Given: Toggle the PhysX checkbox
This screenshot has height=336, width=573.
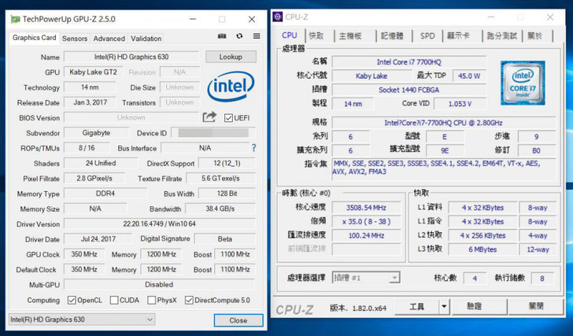Looking at the screenshot, I should (x=151, y=301).
